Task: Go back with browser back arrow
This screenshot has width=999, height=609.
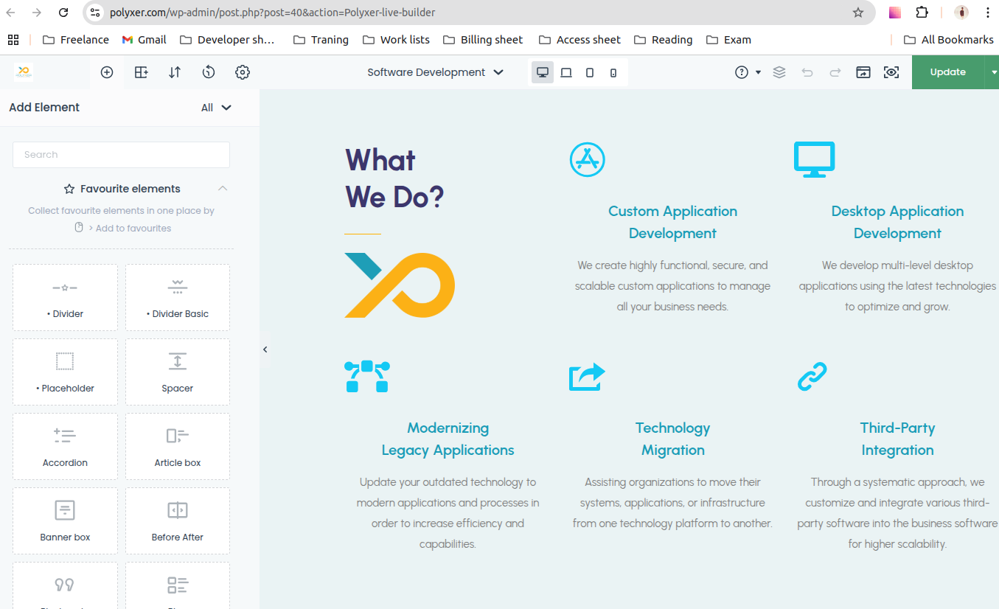Action: [11, 13]
